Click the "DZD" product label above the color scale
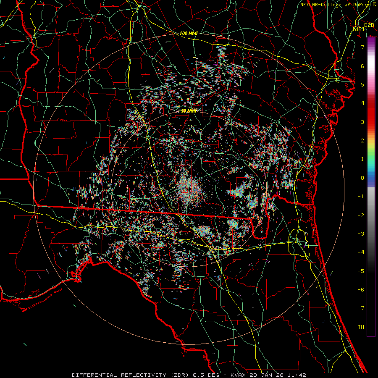Image resolution: width=378 pixels, height=378 pixels. point(369,25)
